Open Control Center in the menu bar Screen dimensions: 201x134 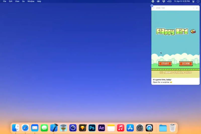pyautogui.click(x=193, y=1)
